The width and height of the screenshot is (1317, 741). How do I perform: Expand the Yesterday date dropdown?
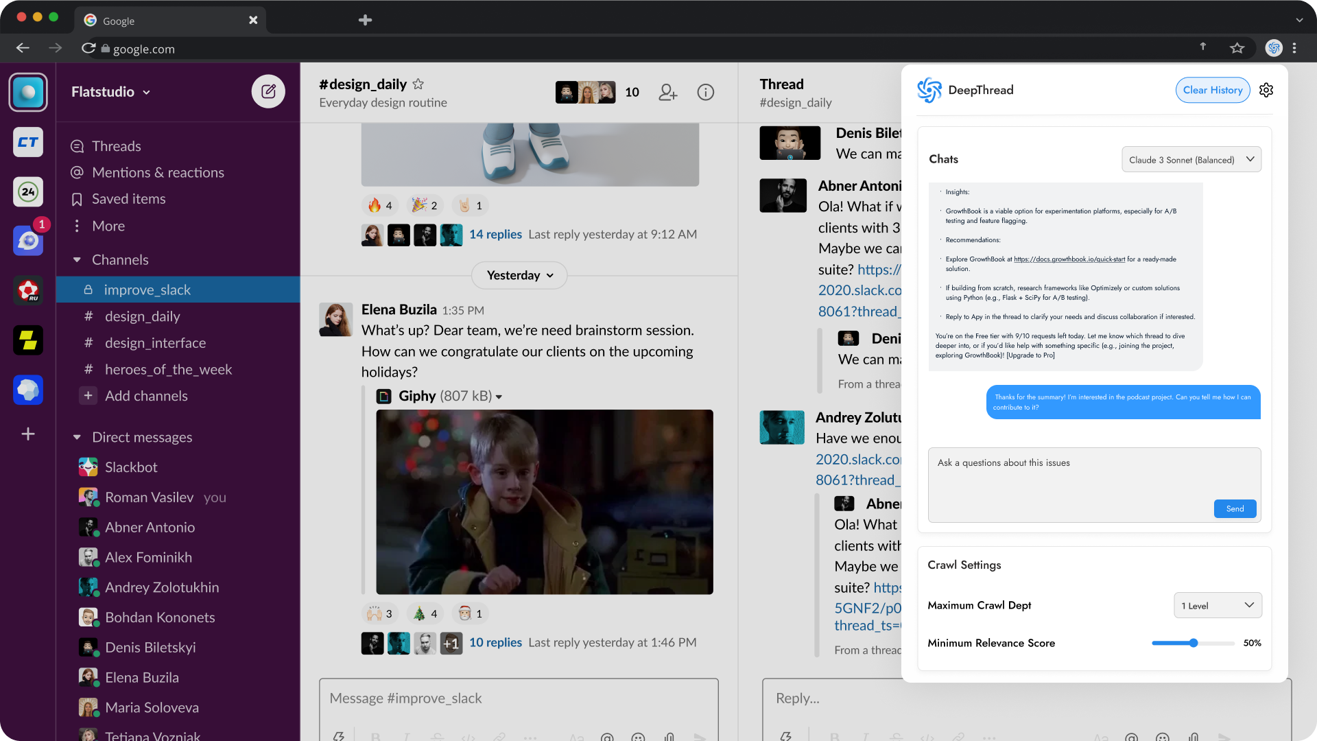(x=519, y=275)
